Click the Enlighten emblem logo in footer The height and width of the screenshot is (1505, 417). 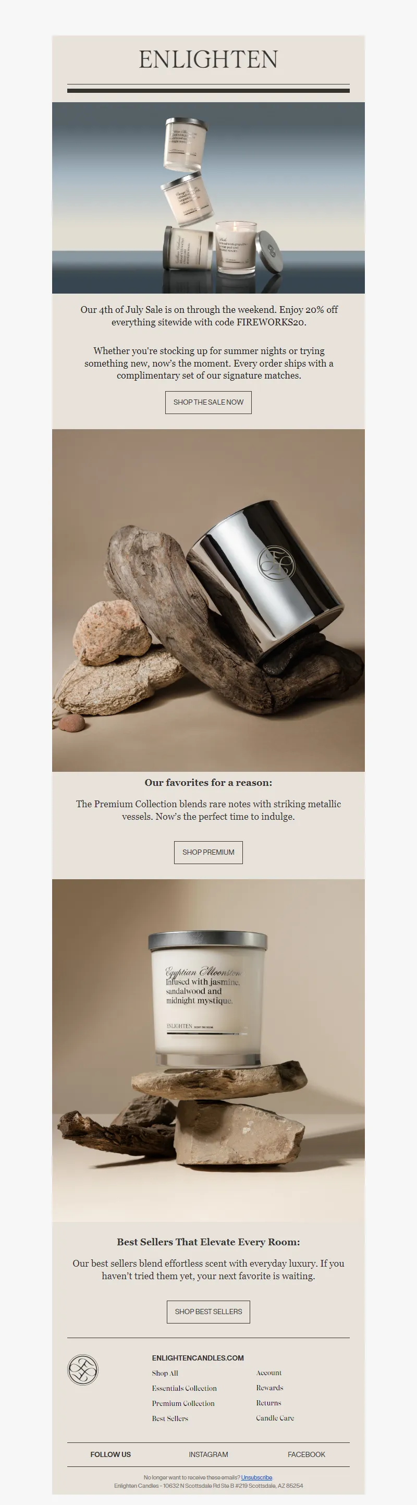click(x=83, y=1370)
